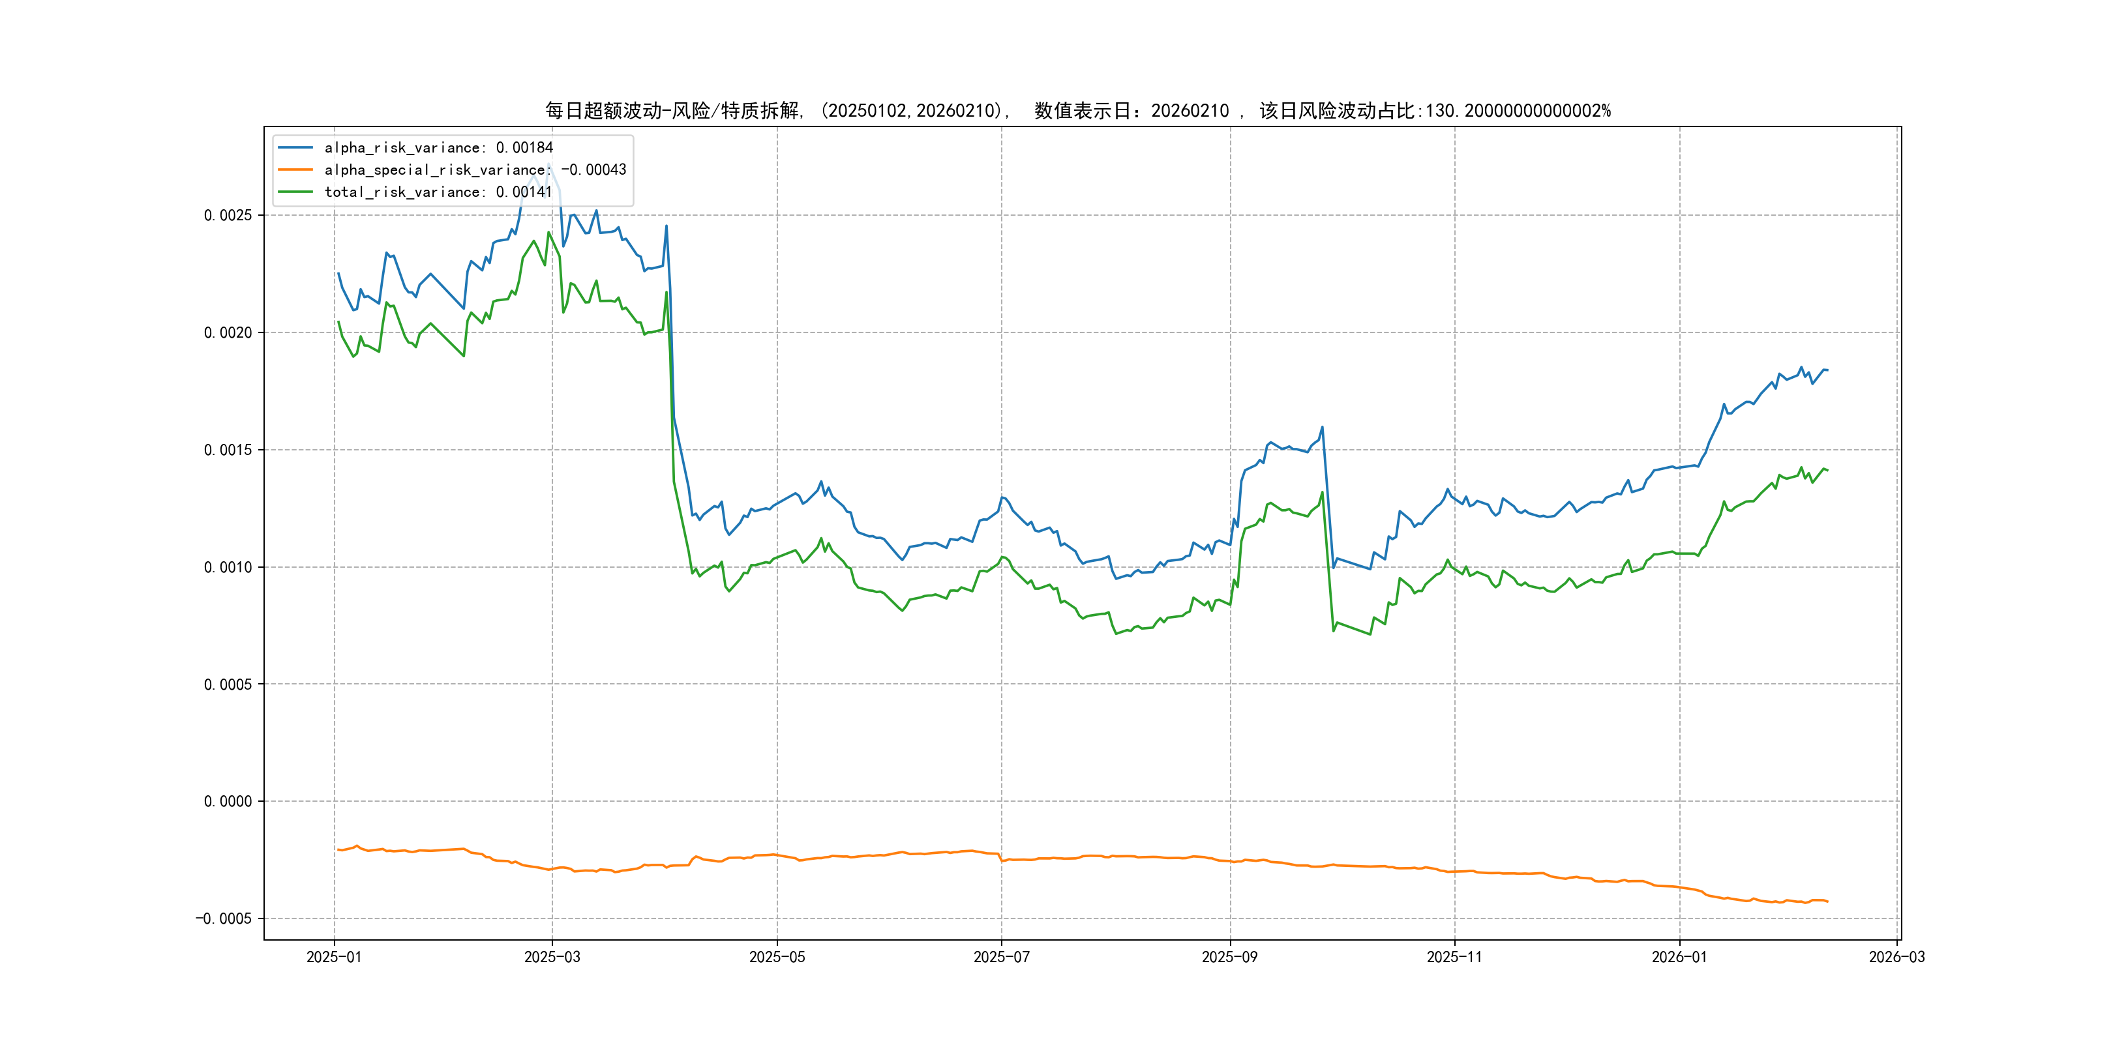Select the alpha_risk_variance: 0.00184 legend label
The width and height of the screenshot is (2113, 1056).
[439, 147]
